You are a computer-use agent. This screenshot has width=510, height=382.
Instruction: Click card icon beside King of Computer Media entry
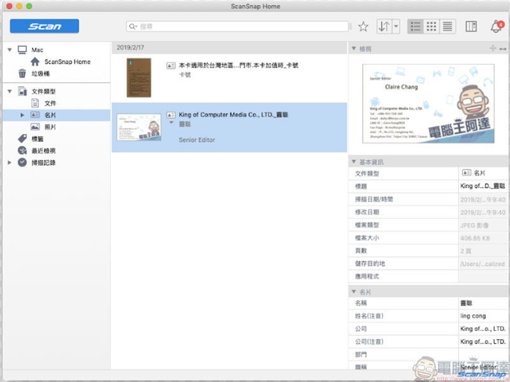tap(171, 115)
